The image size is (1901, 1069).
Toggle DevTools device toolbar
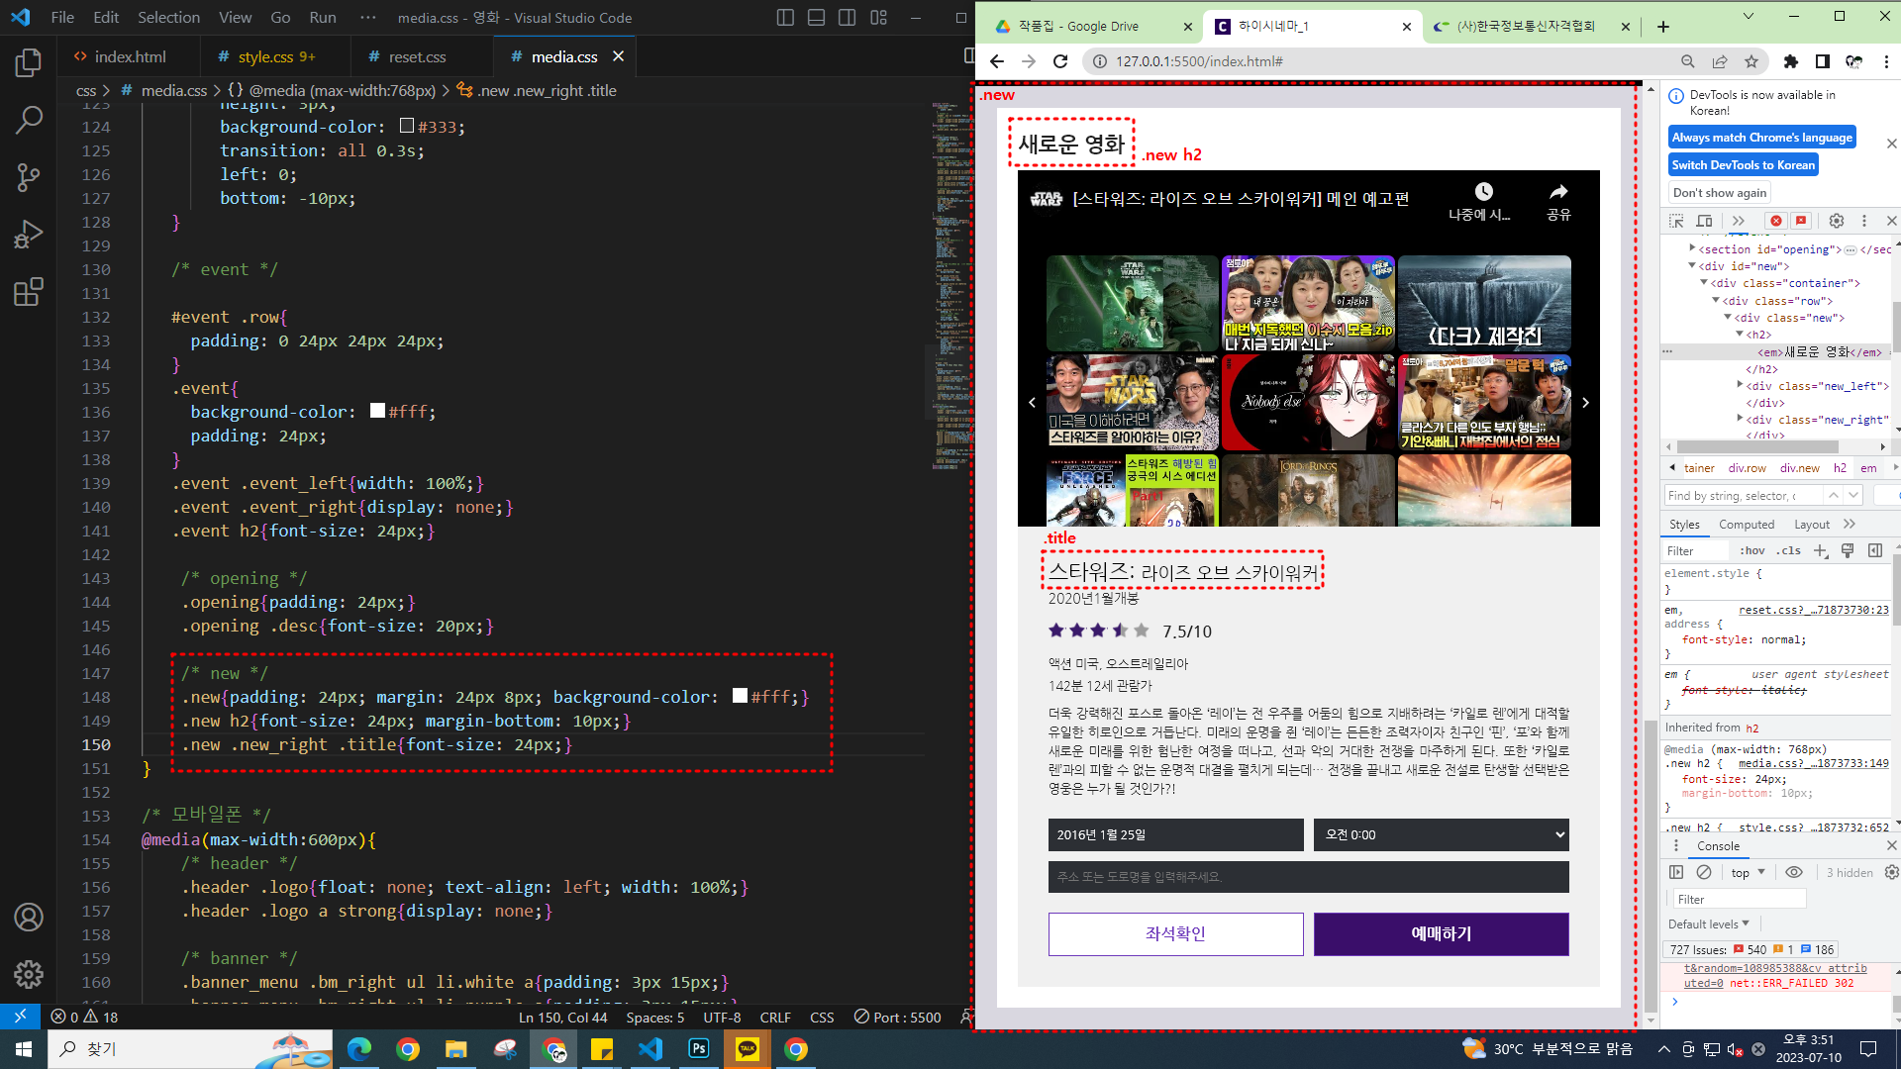click(1704, 221)
